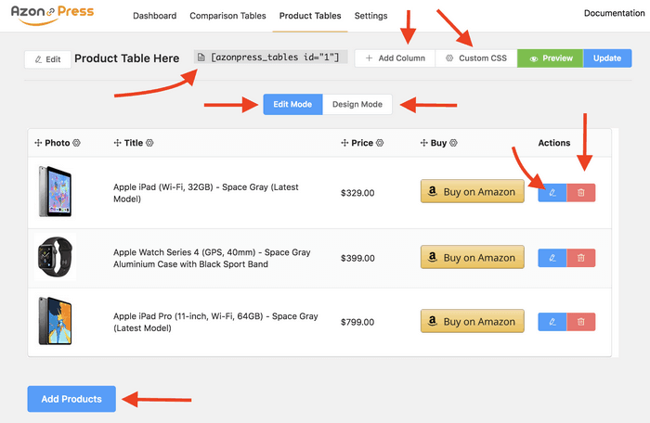Edit the Apple Watch Series 4 row
Image resolution: width=650 pixels, height=423 pixels.
[x=552, y=258]
